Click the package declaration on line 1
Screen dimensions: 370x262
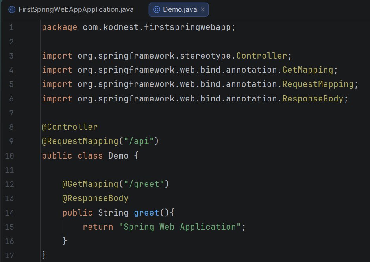tap(138, 27)
